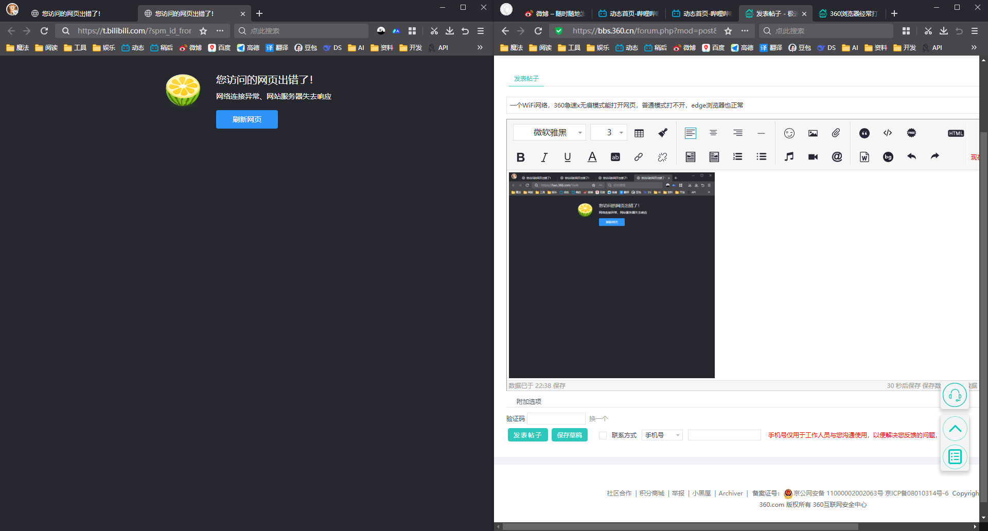Insert music note audio icon
The height and width of the screenshot is (531, 988).
789,157
